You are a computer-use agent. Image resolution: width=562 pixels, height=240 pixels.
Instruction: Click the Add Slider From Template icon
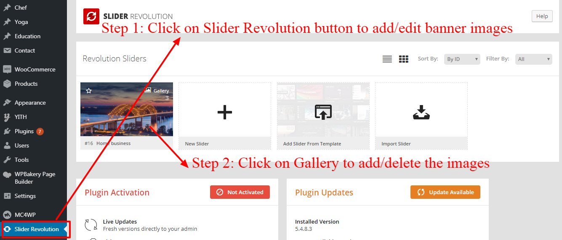(x=323, y=112)
